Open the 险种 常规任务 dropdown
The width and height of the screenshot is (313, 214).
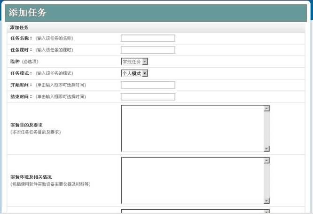(134, 62)
